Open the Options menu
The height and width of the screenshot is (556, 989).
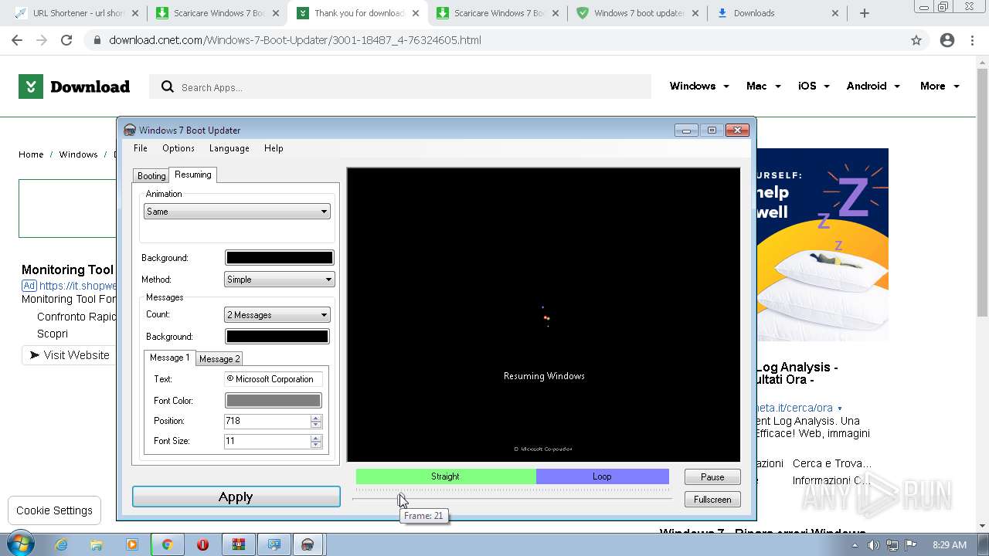tap(178, 148)
